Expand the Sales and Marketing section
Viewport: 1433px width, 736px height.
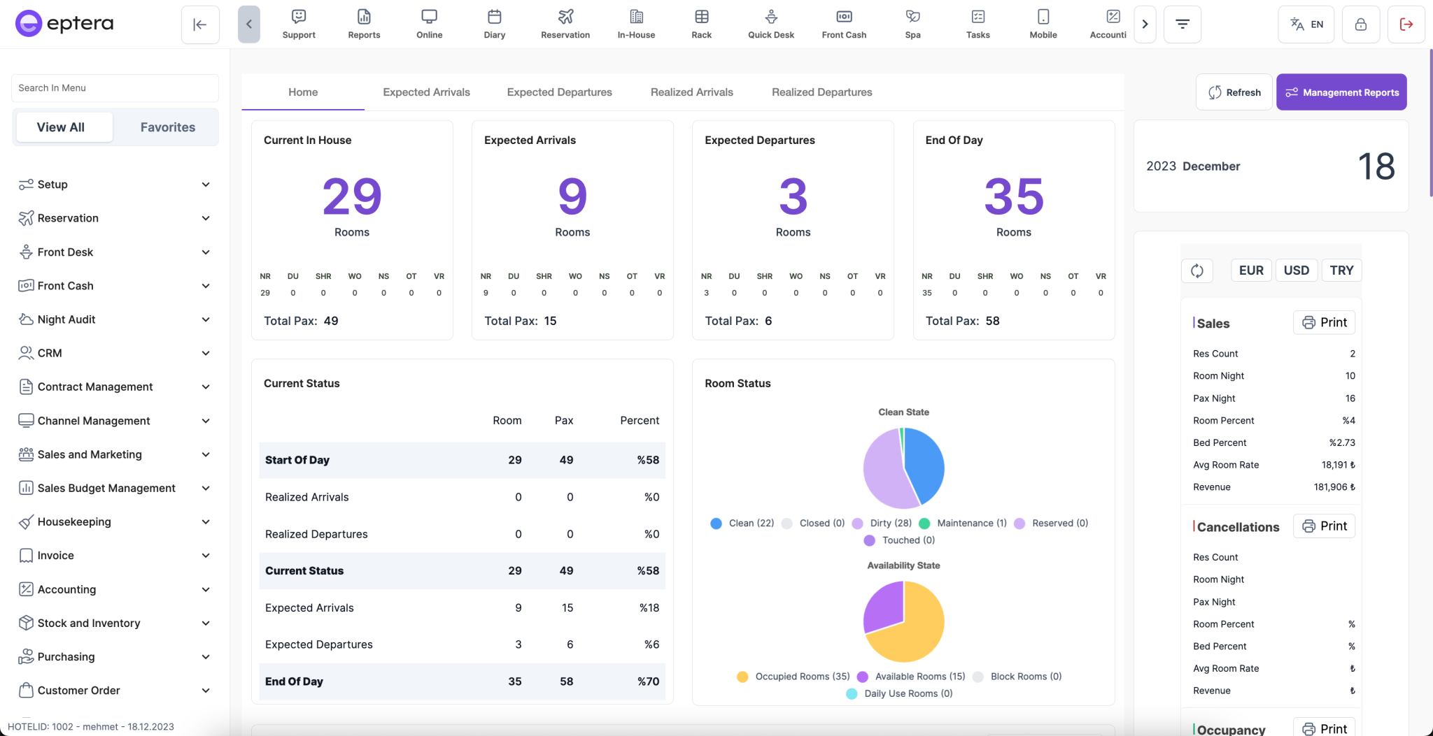point(89,454)
